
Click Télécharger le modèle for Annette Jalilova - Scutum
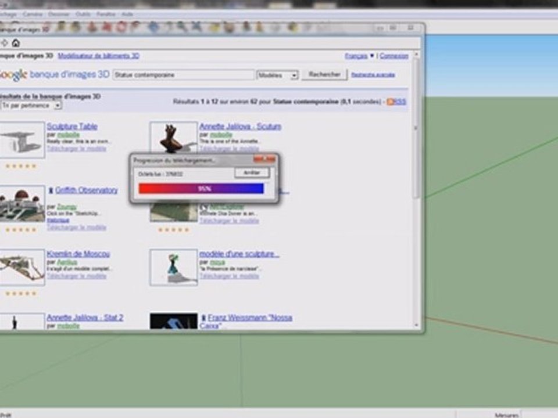(229, 149)
